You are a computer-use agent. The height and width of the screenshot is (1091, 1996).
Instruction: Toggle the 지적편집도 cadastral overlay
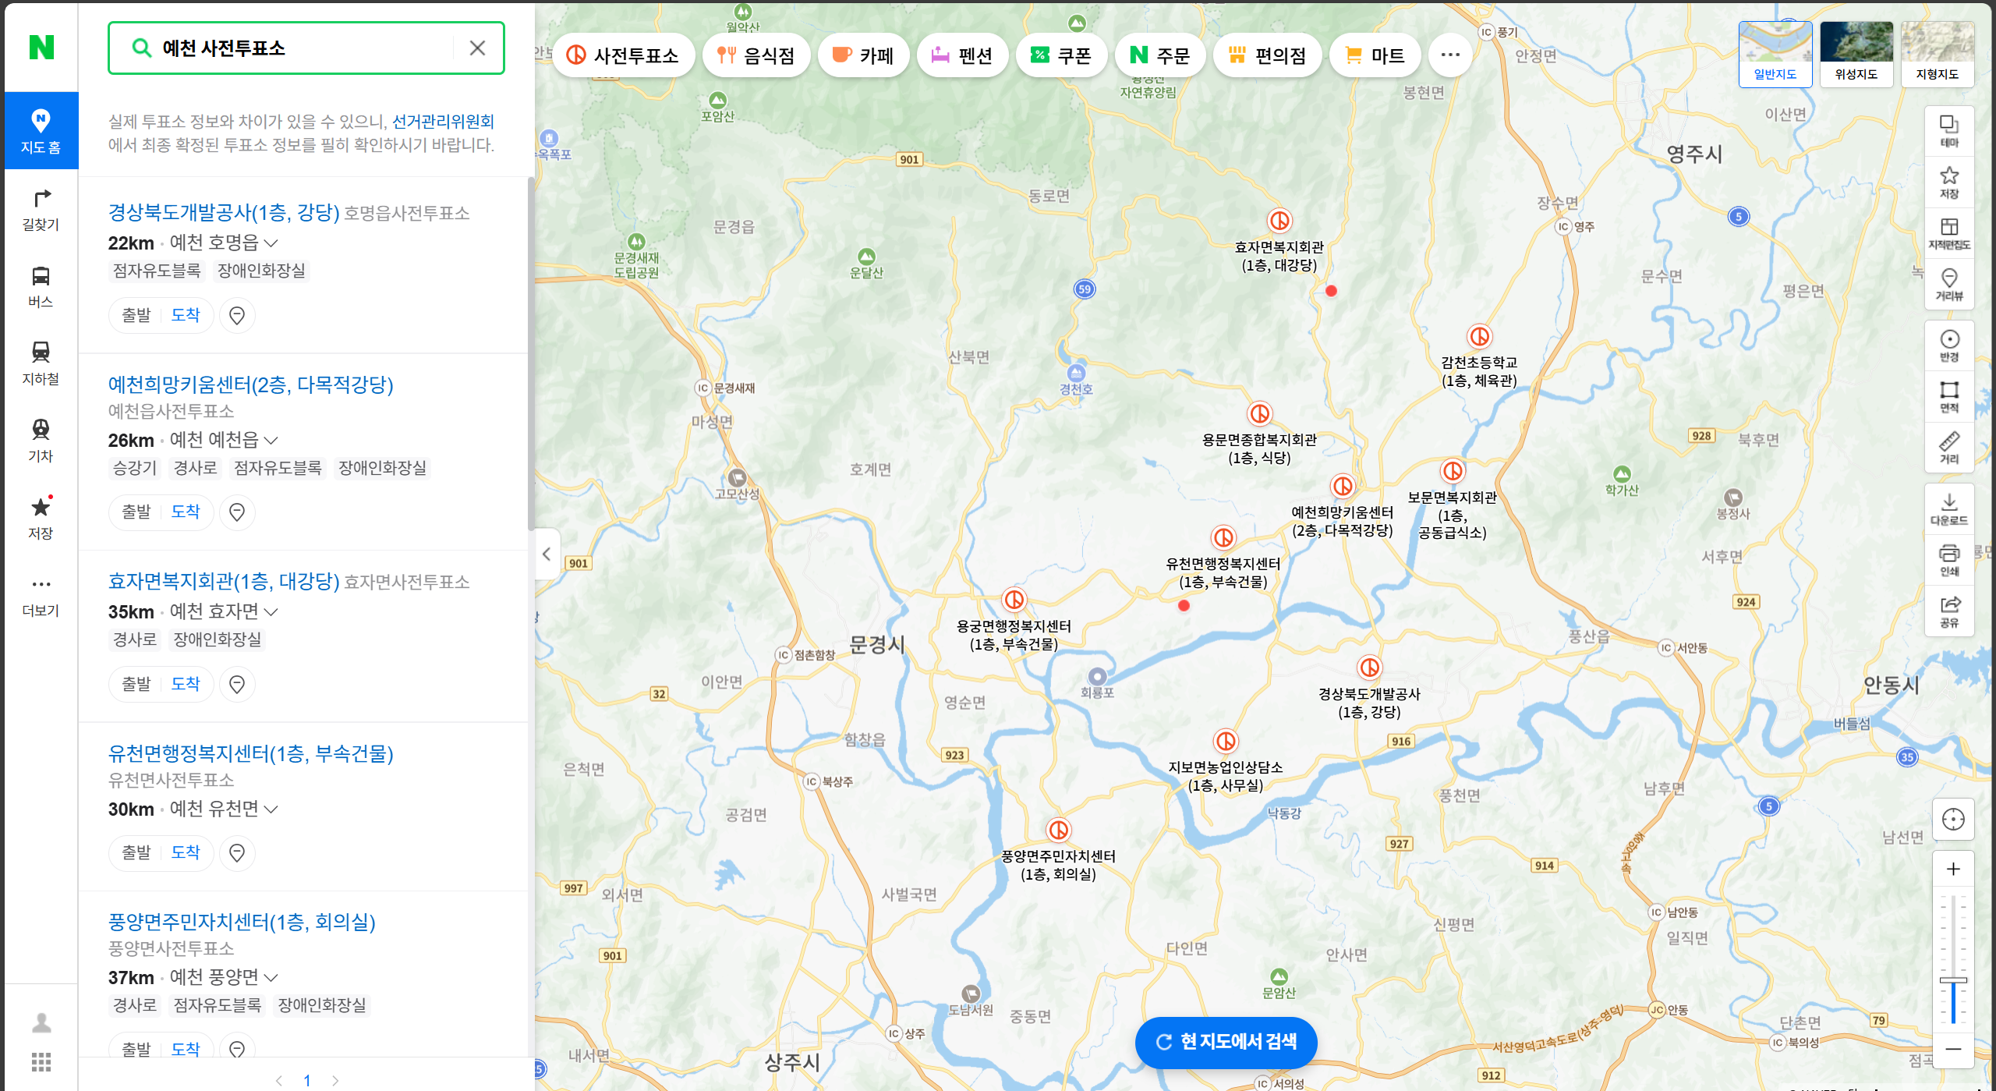[1948, 232]
